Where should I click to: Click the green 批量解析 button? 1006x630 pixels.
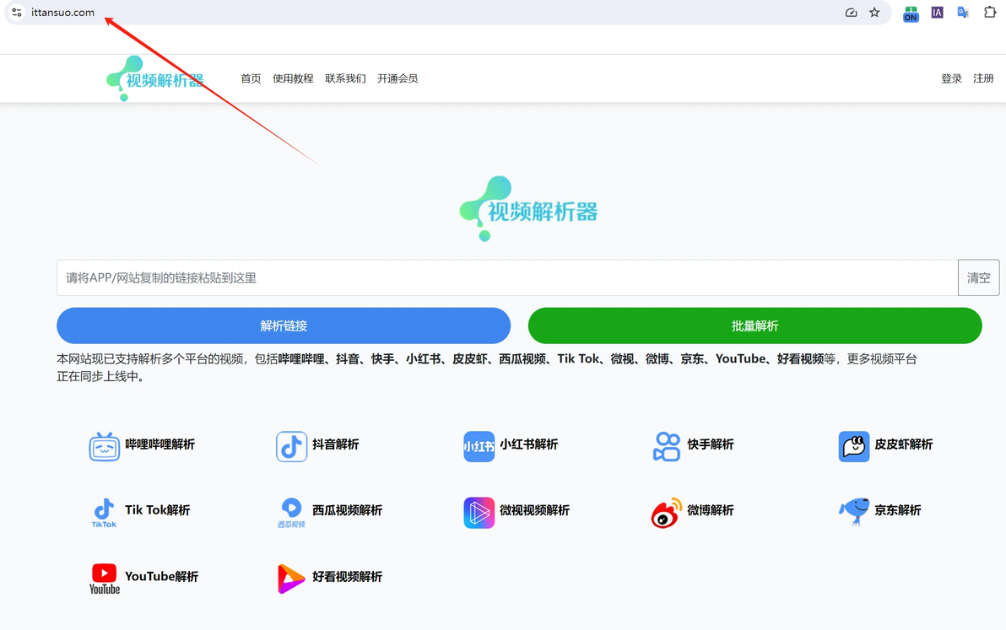[754, 326]
